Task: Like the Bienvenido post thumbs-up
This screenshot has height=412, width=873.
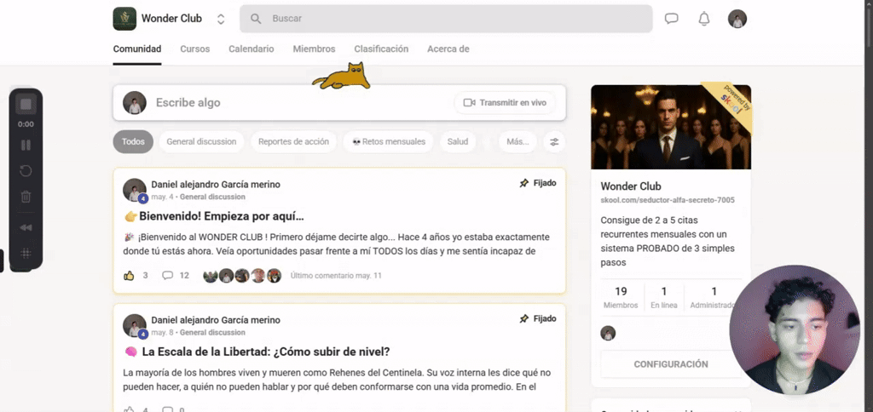Action: [130, 275]
